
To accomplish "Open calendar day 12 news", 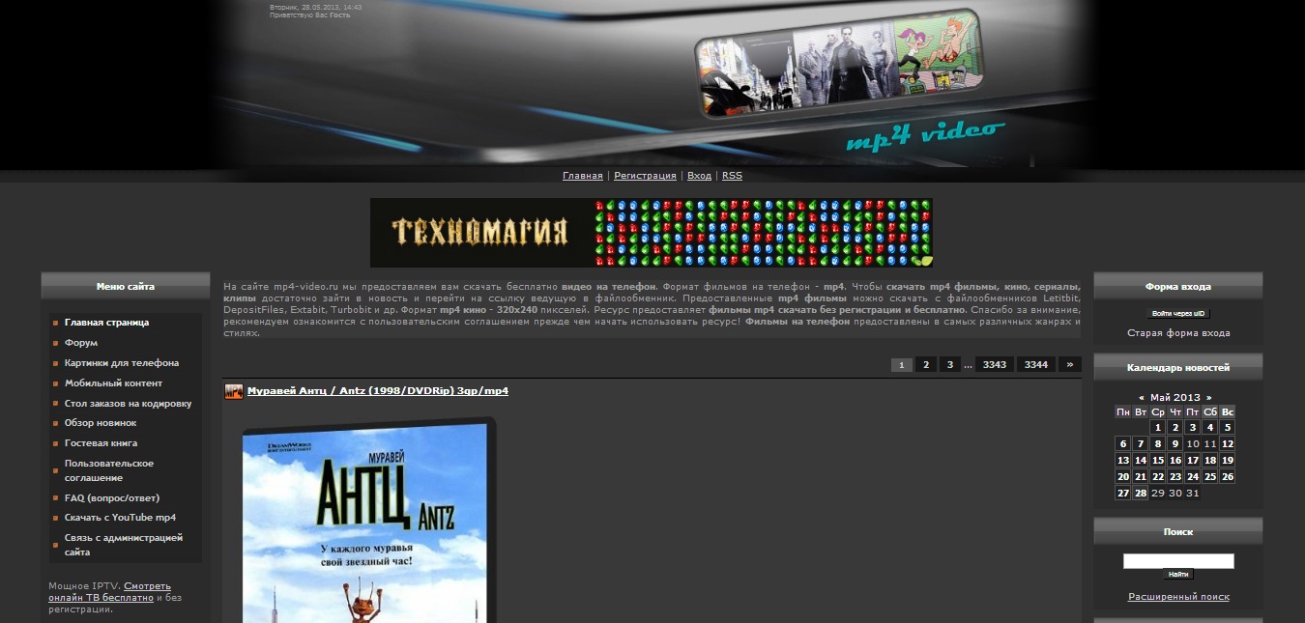I will point(1227,444).
